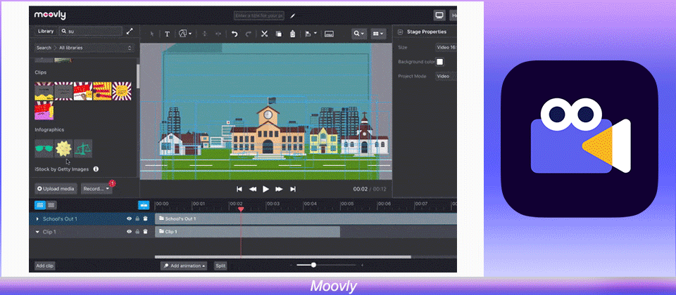Image resolution: width=676 pixels, height=295 pixels.
Task: Open the Add animation menu
Action: (184, 265)
